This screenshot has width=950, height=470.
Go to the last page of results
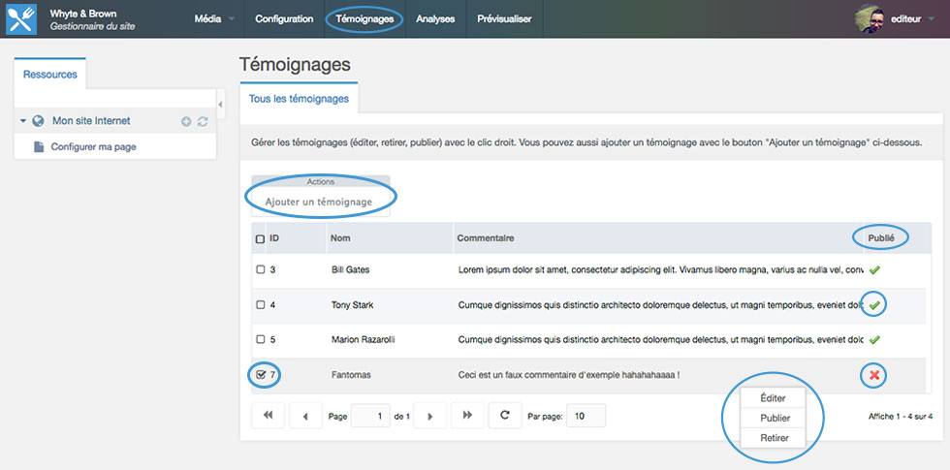click(466, 416)
